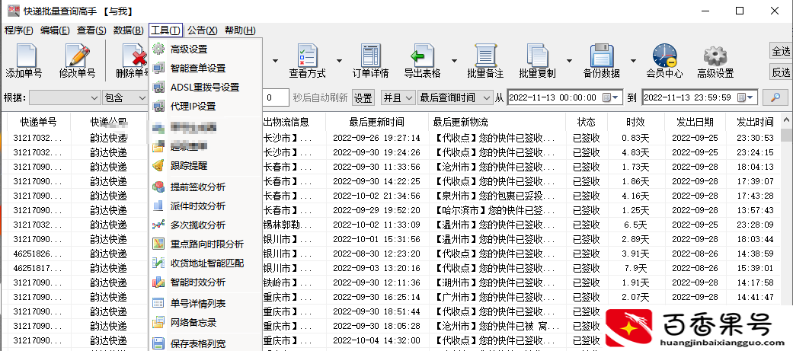Expand the 包含 condition dropdown

click(142, 97)
